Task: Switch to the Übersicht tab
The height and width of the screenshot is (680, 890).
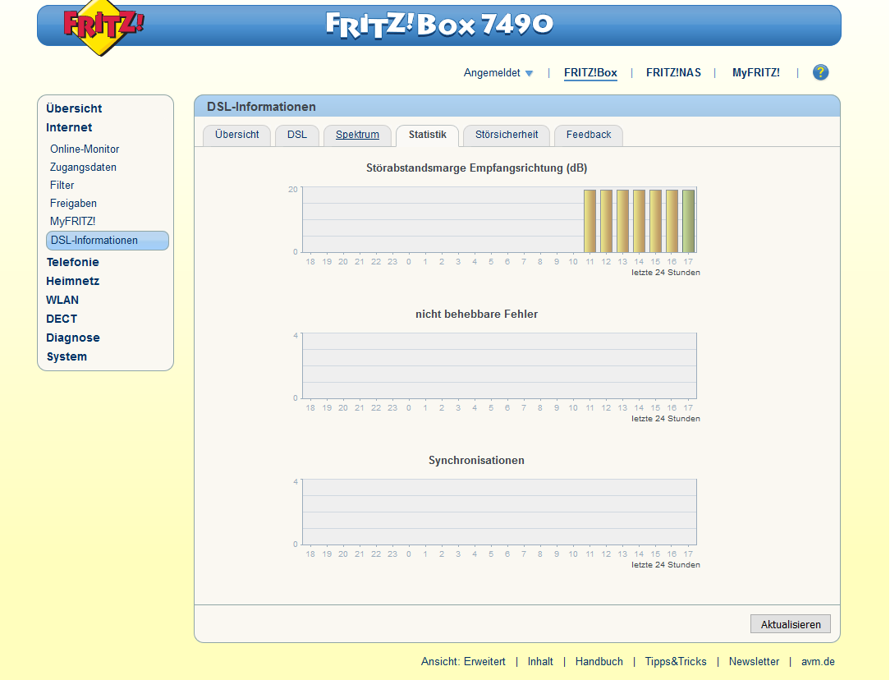Action: 236,135
